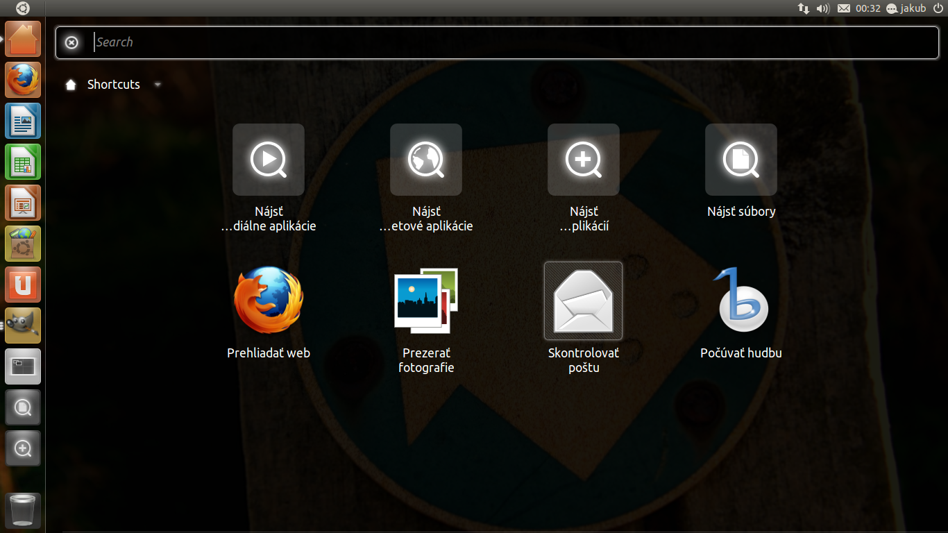The width and height of the screenshot is (948, 533).
Task: Open the Nájsť ...plikácií shortcut
Action: (x=584, y=160)
